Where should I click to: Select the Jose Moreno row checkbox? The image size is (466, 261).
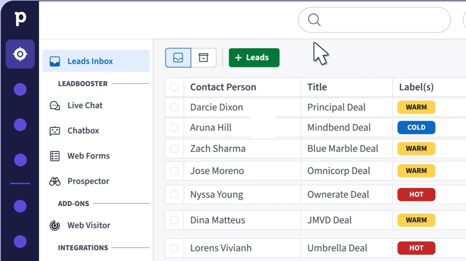[174, 171]
